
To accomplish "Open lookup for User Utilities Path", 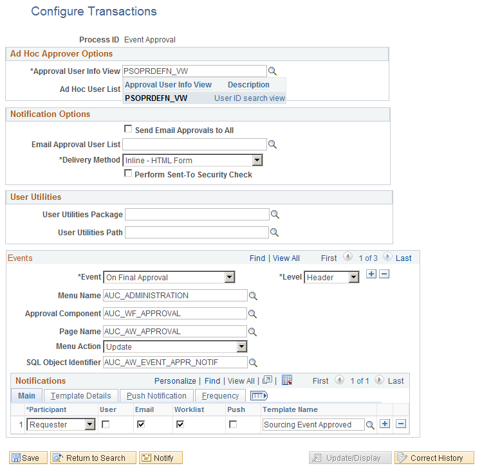I will (274, 233).
